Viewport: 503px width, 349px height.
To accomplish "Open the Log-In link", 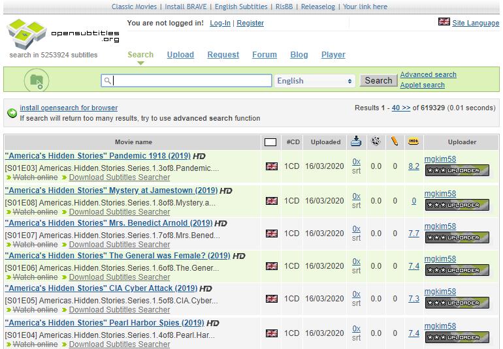I will click(220, 23).
